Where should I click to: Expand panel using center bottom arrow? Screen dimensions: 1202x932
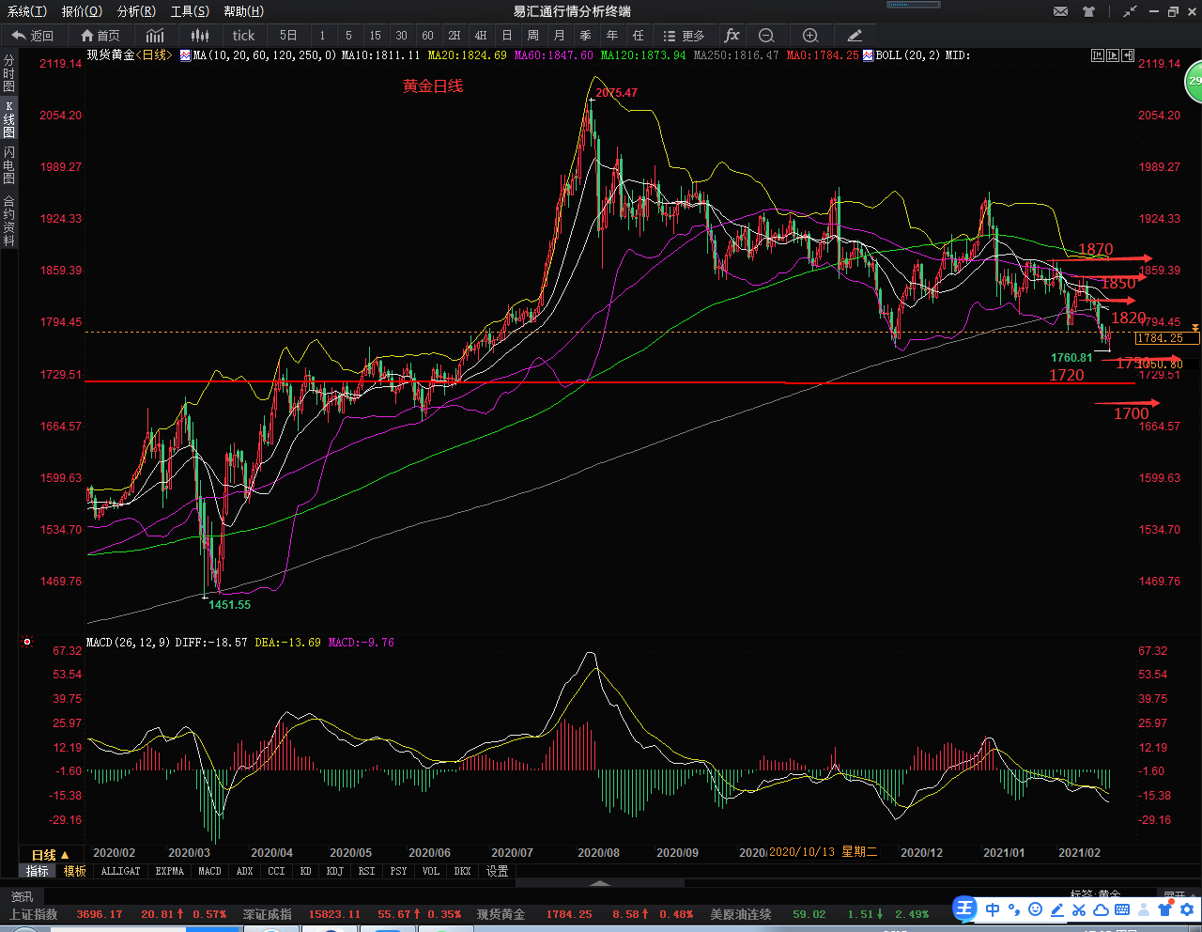coord(599,883)
